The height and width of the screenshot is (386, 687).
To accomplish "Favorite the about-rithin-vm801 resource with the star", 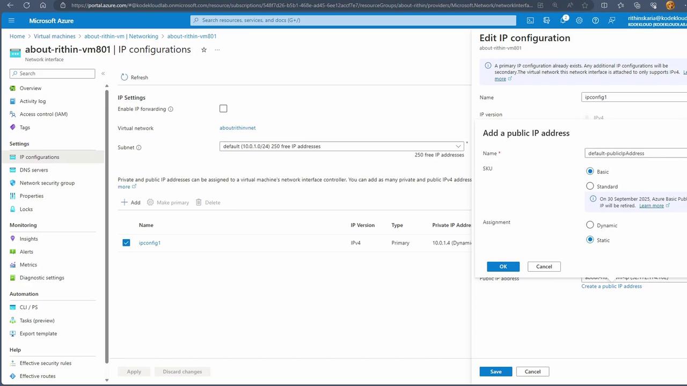I will (204, 50).
